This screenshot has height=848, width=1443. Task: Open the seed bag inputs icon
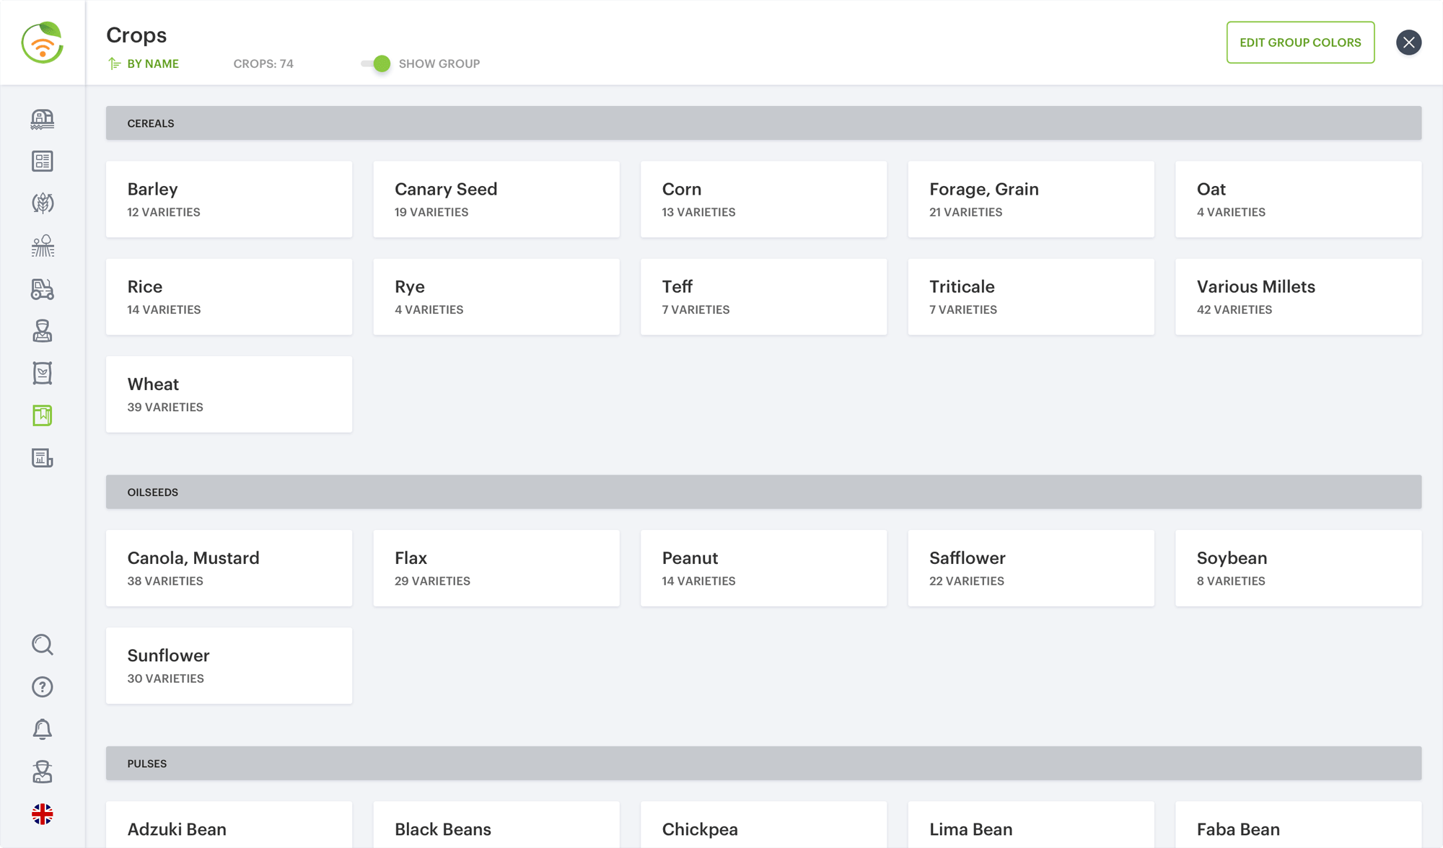point(43,373)
